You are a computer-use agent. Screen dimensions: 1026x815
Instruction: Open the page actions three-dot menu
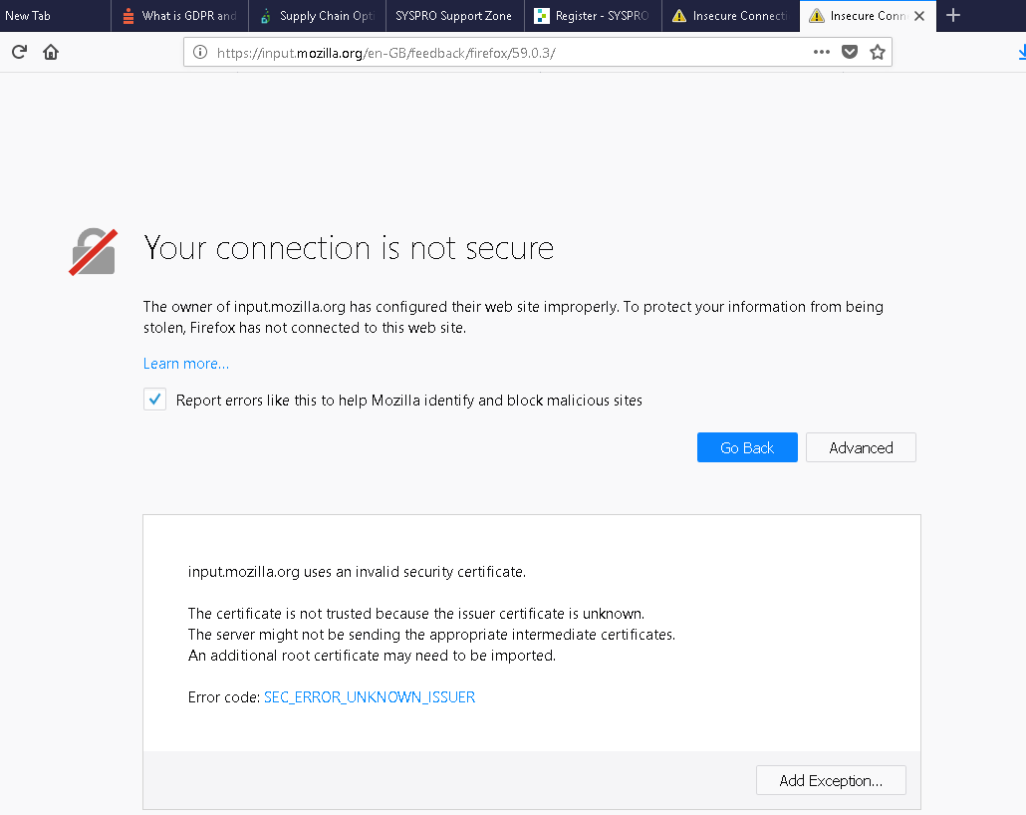[x=821, y=53]
